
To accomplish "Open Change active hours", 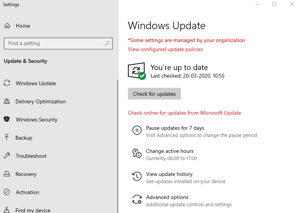I will tap(170, 151).
